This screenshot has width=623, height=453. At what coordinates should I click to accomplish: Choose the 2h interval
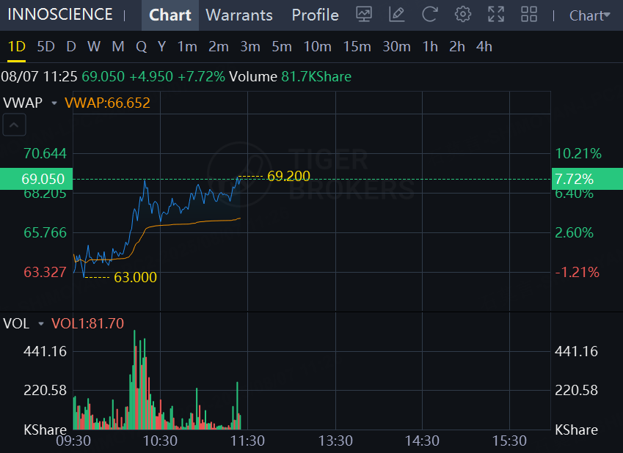[x=457, y=47]
